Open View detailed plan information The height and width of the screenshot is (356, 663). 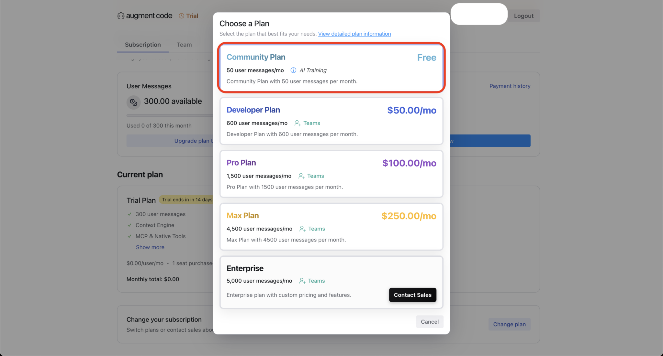(x=354, y=34)
